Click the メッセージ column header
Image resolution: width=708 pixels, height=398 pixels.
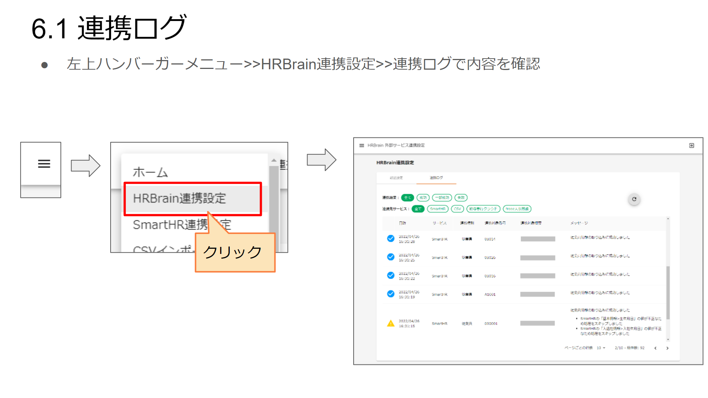click(x=579, y=223)
